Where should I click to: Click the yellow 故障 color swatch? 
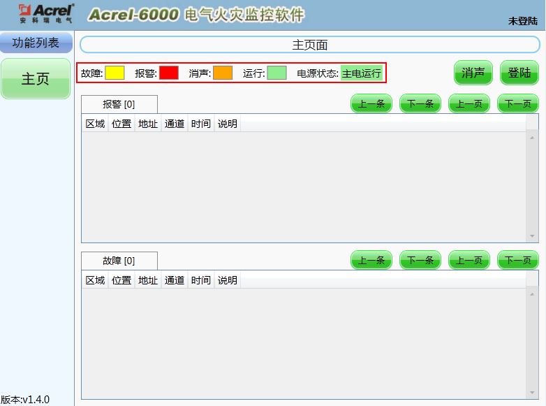tap(115, 73)
